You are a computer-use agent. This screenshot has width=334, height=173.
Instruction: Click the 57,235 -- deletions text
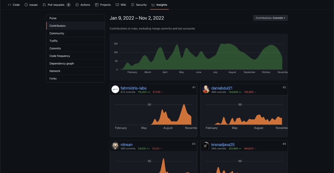158,92
